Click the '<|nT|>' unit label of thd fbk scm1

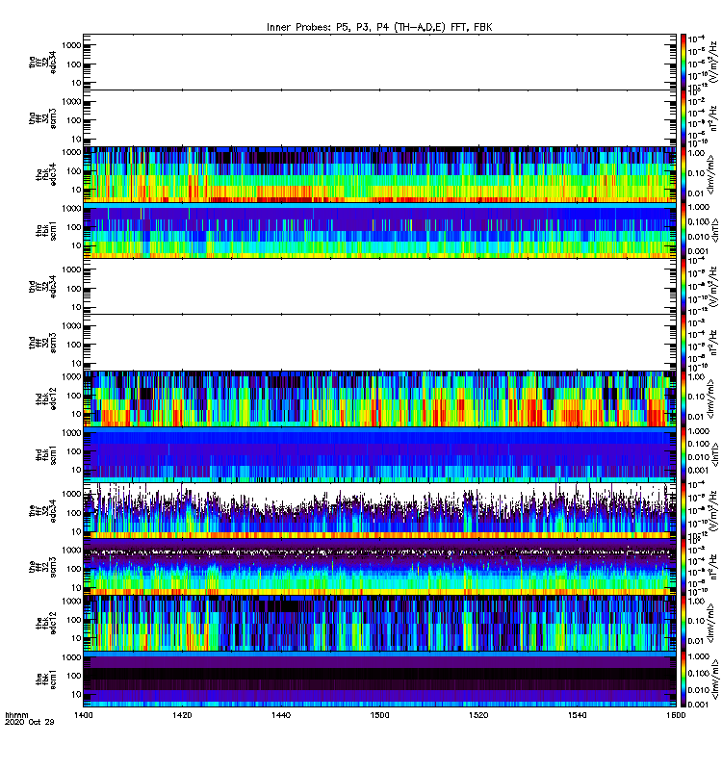(714, 454)
